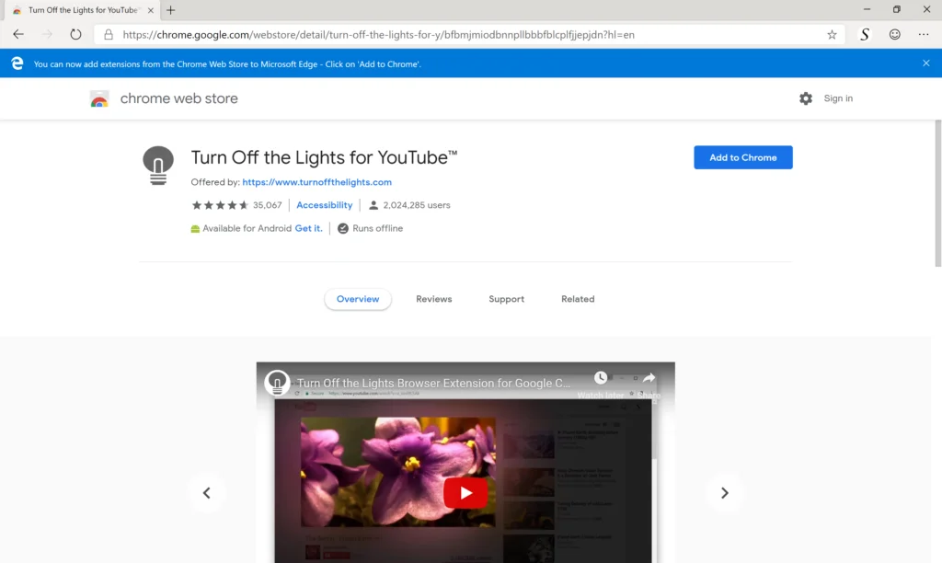This screenshot has height=563, width=942.
Task: Open the browser three-dot settings menu
Action: point(924,34)
